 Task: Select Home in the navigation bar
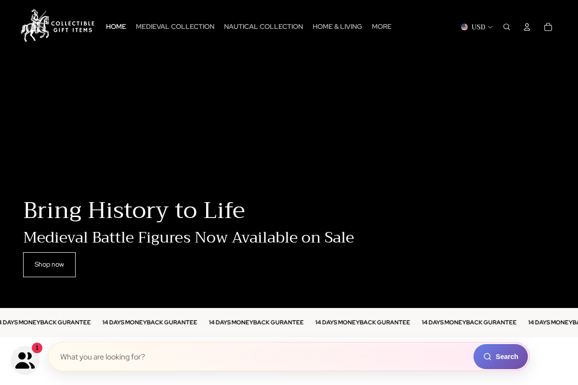(x=116, y=27)
